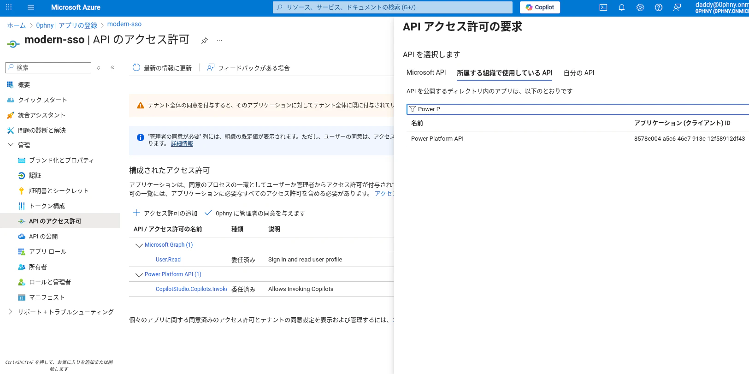Open the User.Read permission link
The image size is (749, 374).
(x=168, y=260)
